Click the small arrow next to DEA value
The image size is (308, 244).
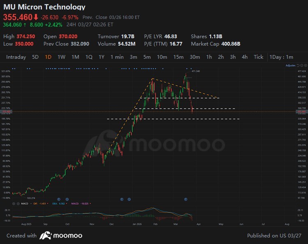click(x=67, y=203)
